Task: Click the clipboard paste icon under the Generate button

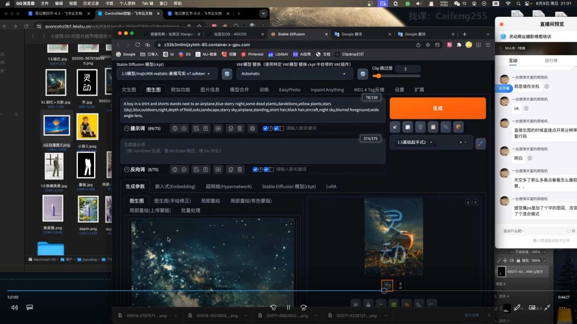Action: click(433, 127)
